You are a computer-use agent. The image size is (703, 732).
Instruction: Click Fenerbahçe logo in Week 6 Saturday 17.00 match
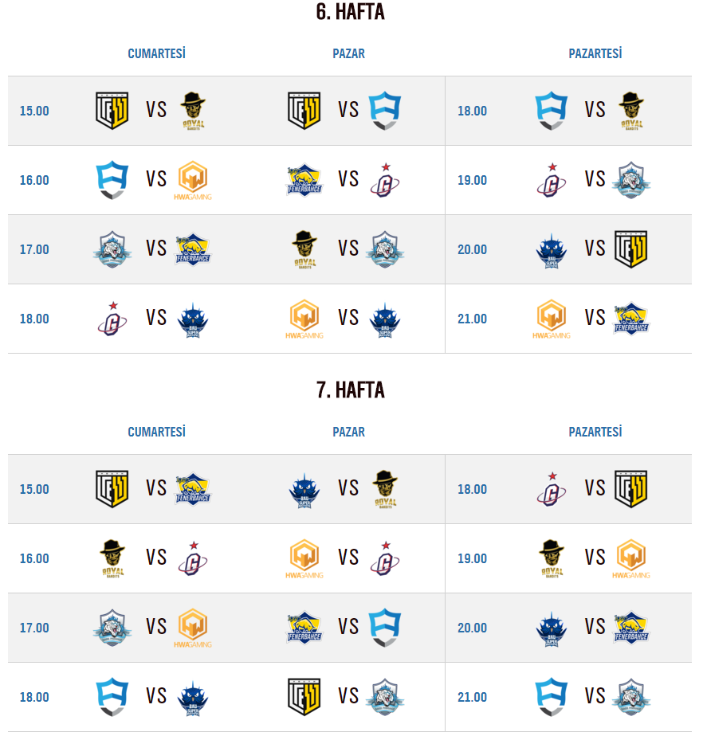193,249
